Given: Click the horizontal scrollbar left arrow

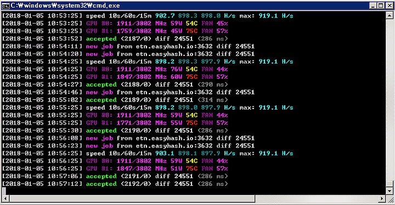Looking at the screenshot, I should 5,199.
